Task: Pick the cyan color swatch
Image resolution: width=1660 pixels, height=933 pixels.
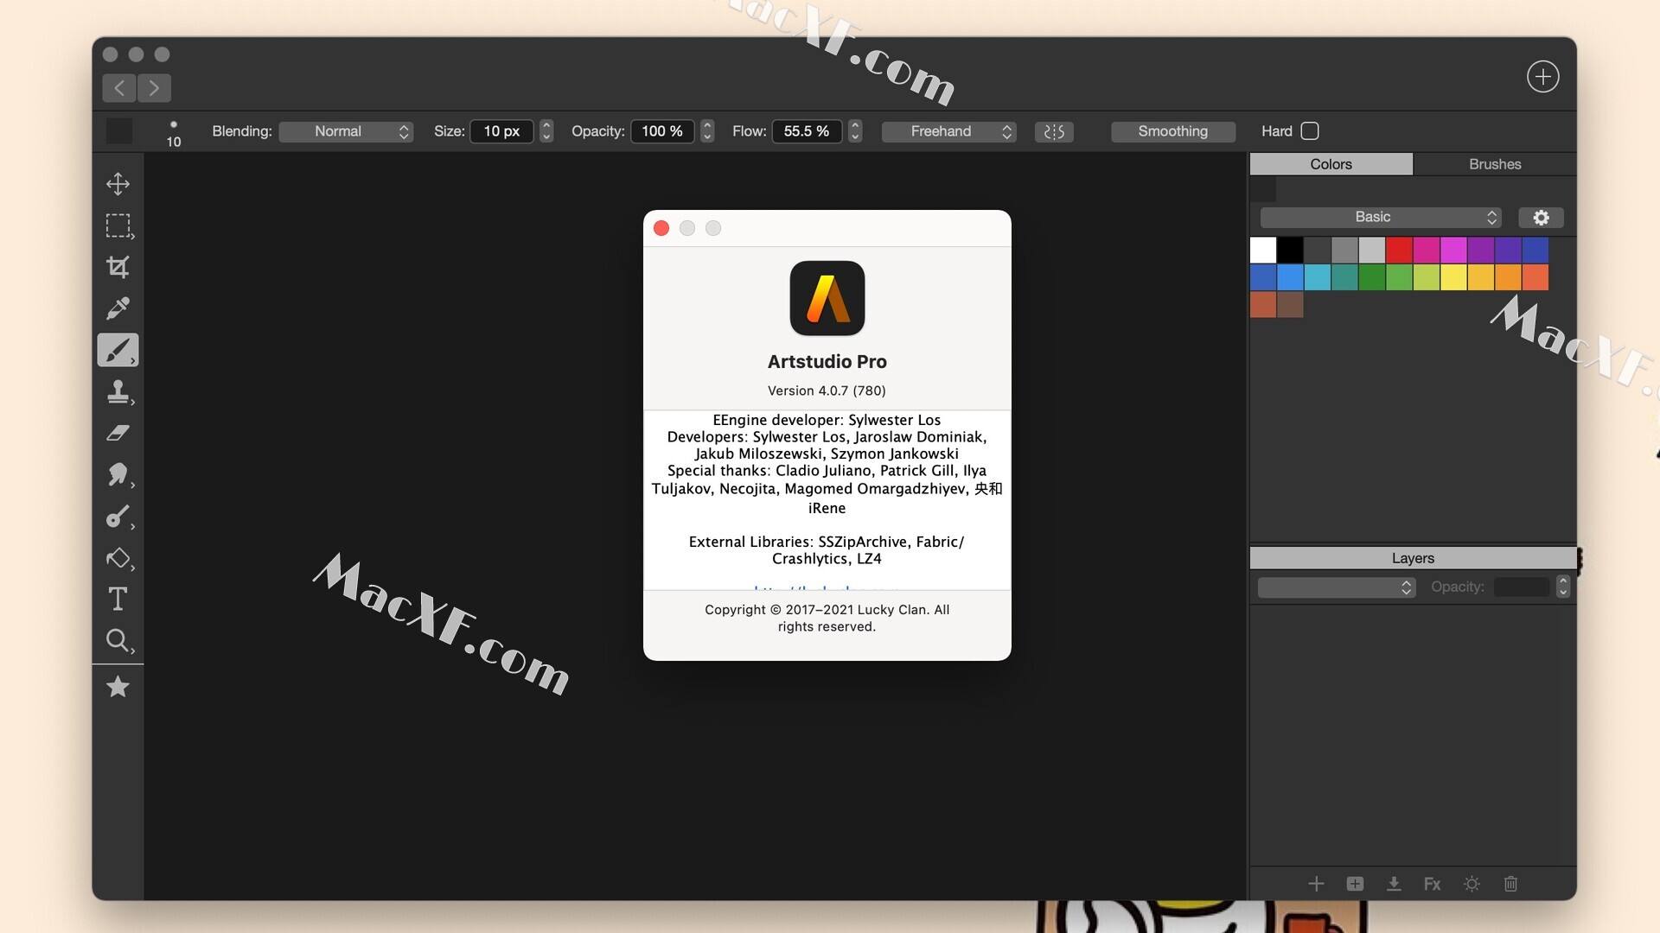Action: point(1318,277)
